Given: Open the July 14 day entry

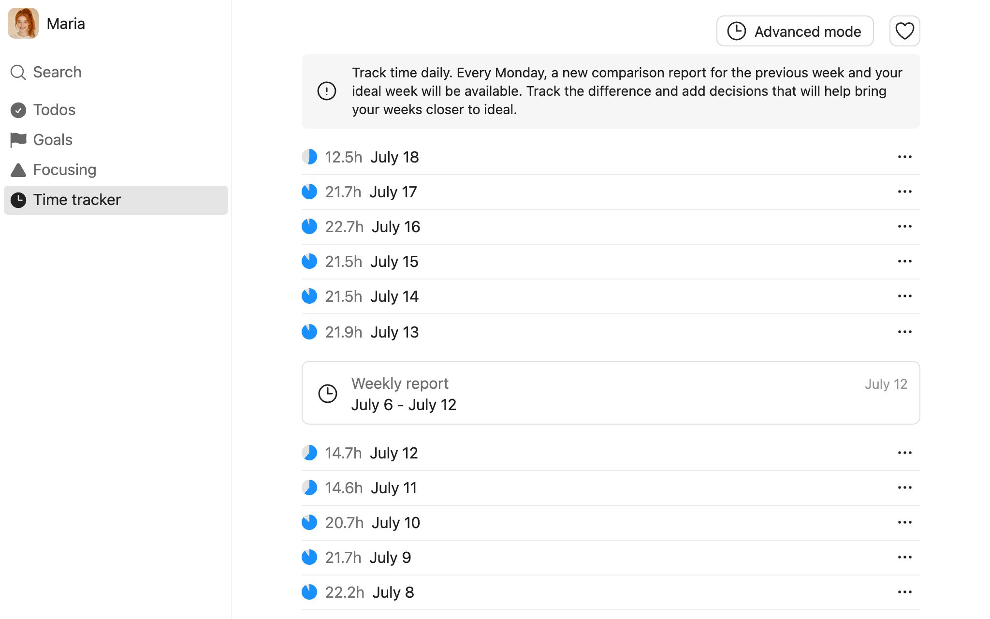Looking at the screenshot, I should (611, 296).
